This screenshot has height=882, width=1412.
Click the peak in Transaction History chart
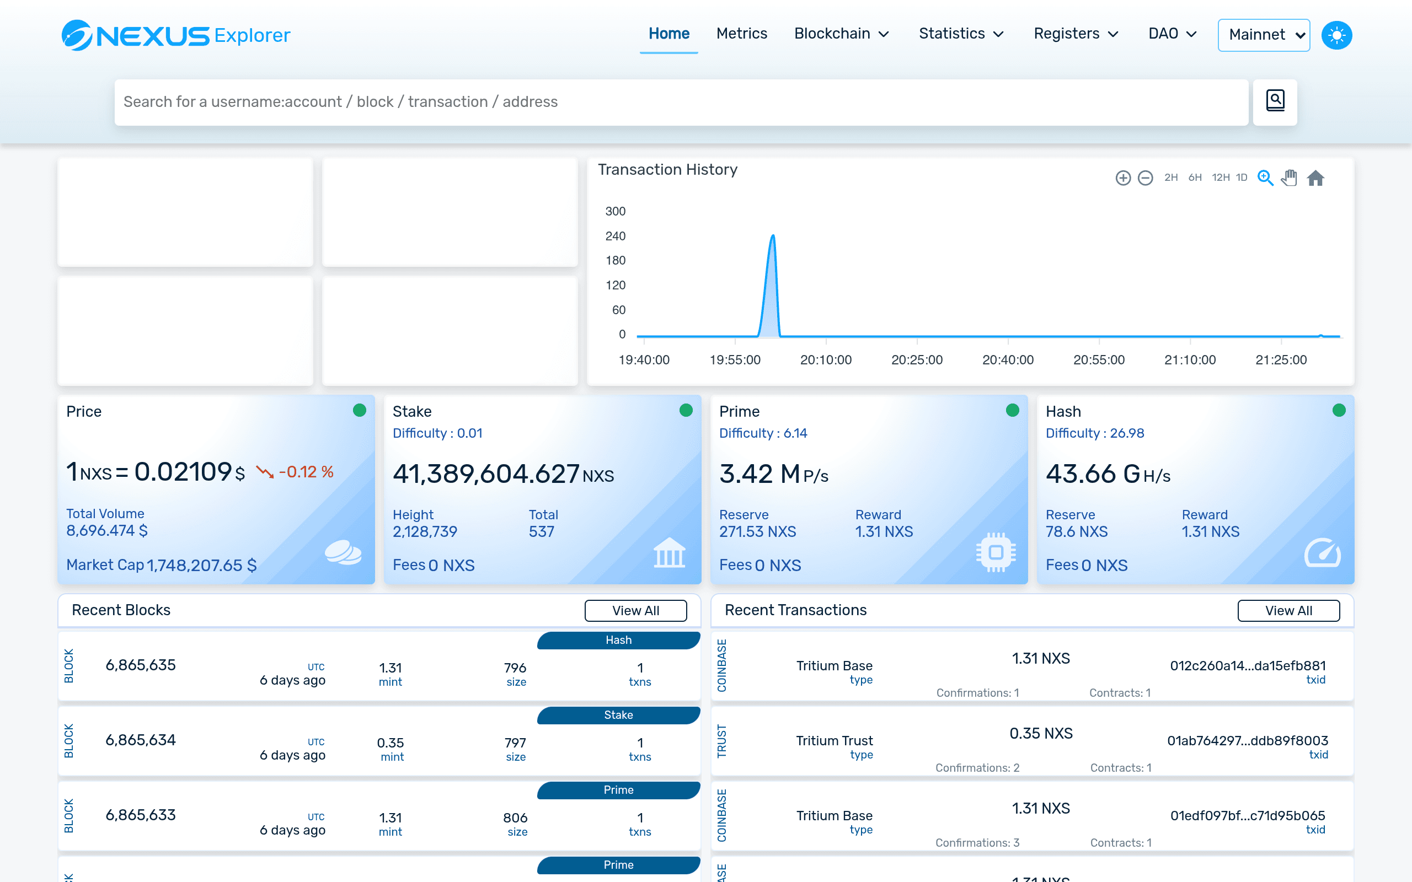coord(773,236)
